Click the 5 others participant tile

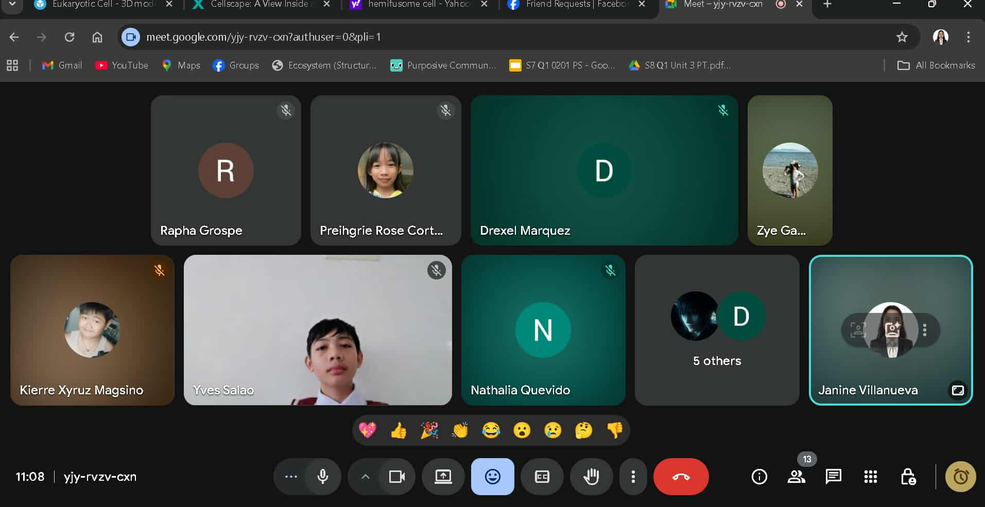click(717, 330)
